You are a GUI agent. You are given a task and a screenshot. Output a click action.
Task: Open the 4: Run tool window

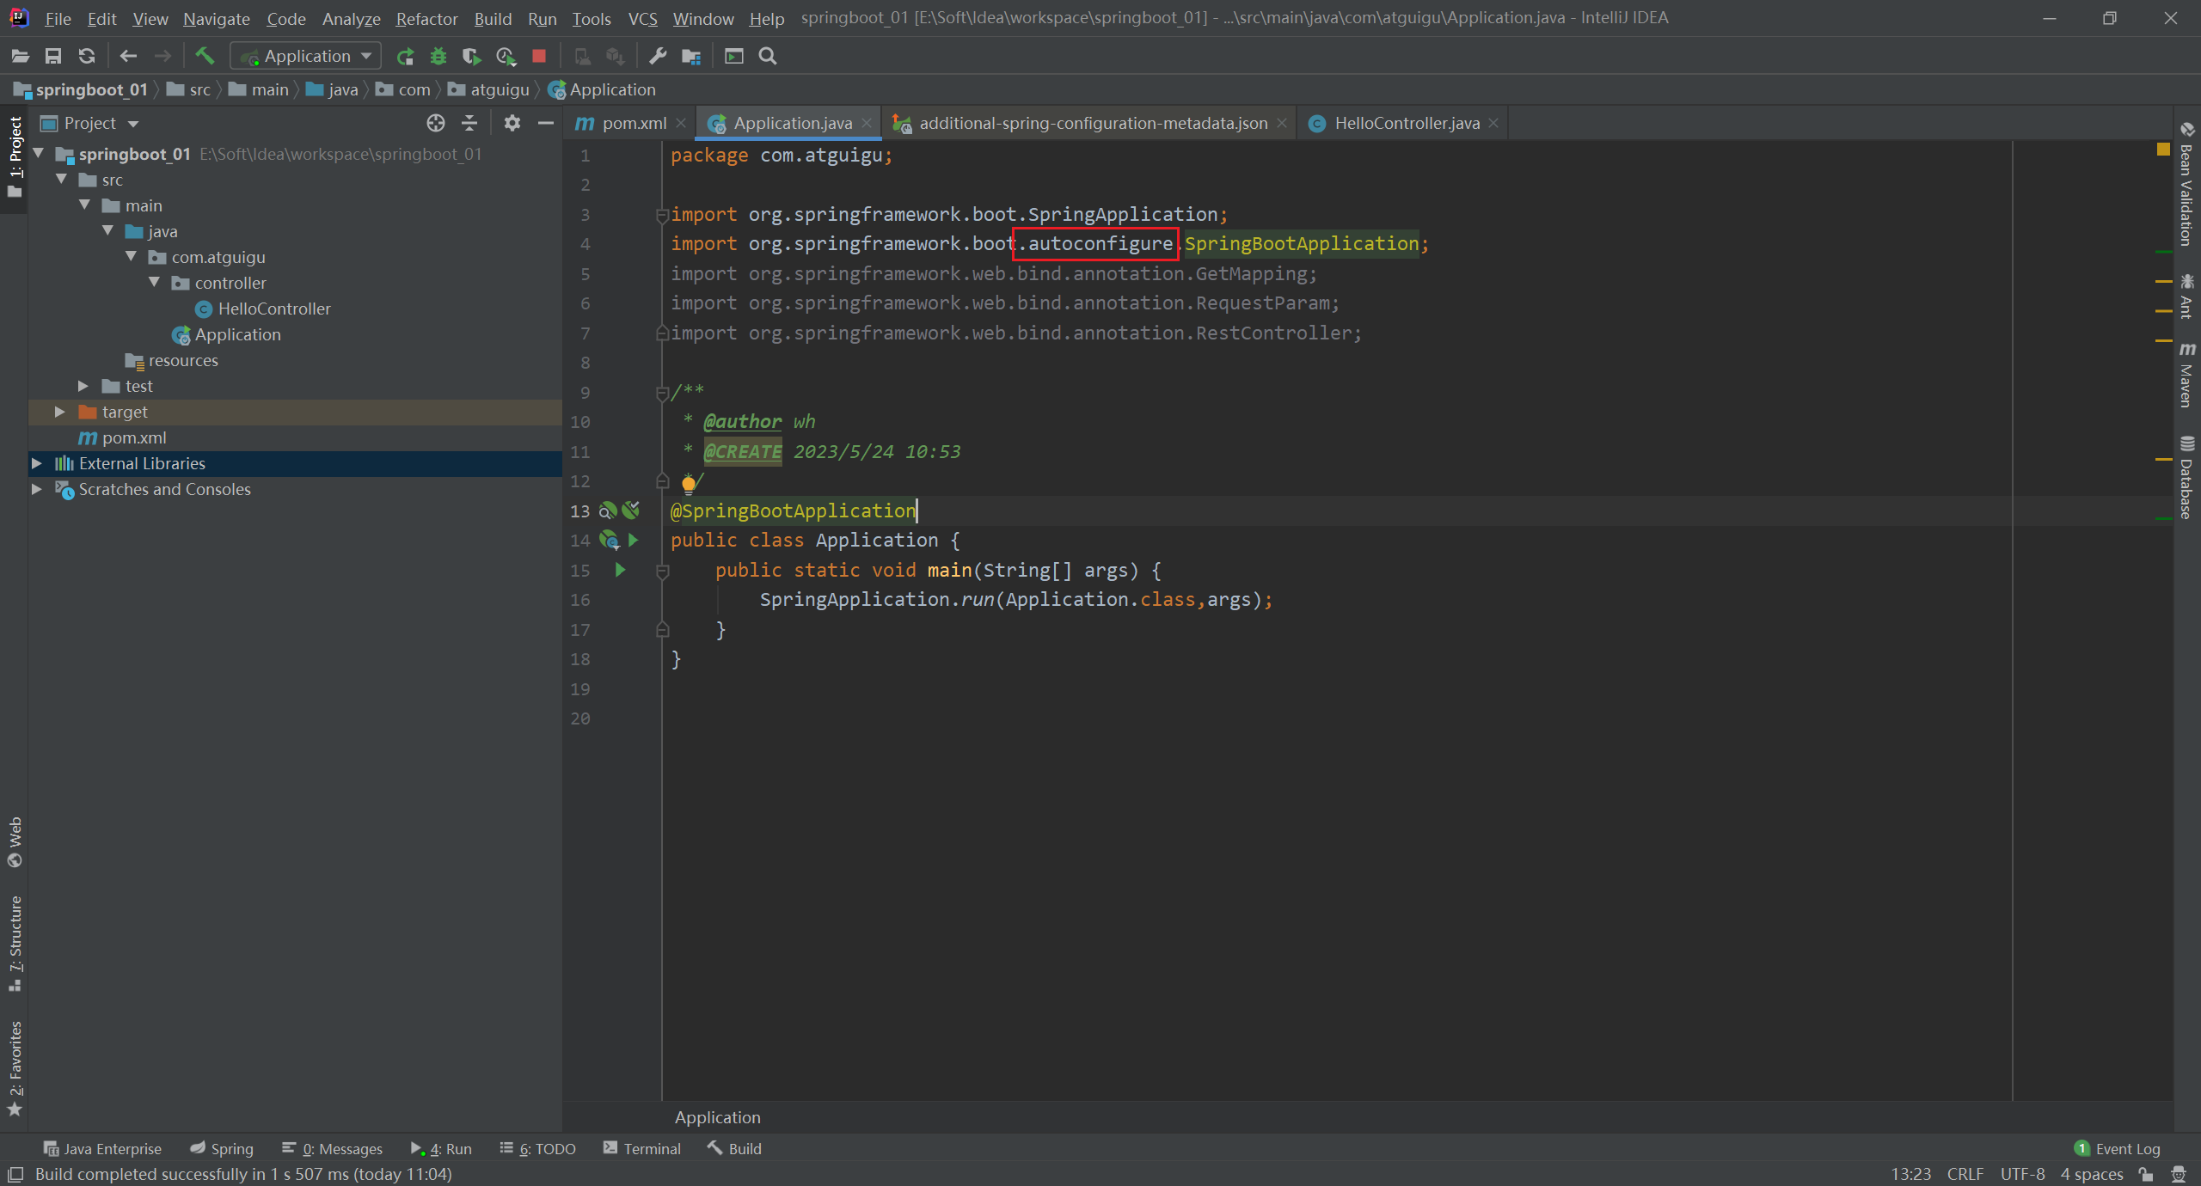[x=441, y=1148]
